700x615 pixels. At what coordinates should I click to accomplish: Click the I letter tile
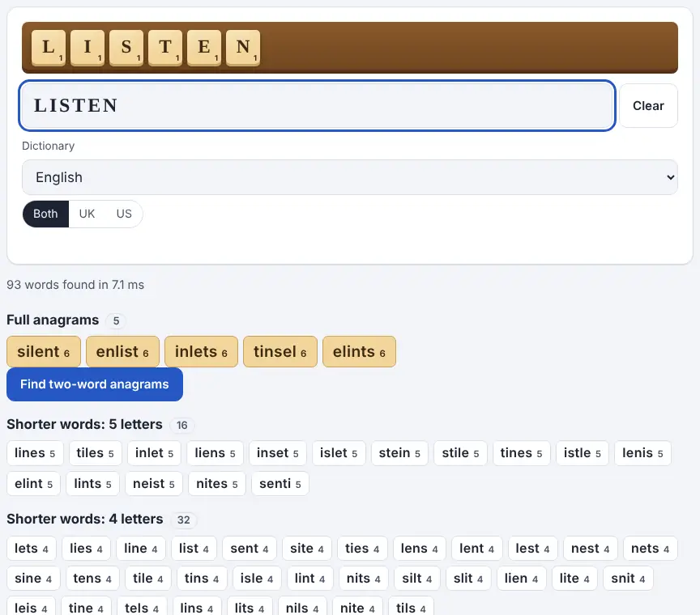click(x=87, y=47)
